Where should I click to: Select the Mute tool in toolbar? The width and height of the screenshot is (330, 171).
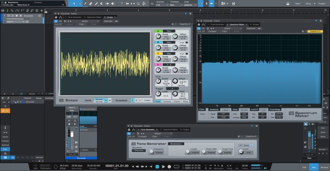pos(102,4)
